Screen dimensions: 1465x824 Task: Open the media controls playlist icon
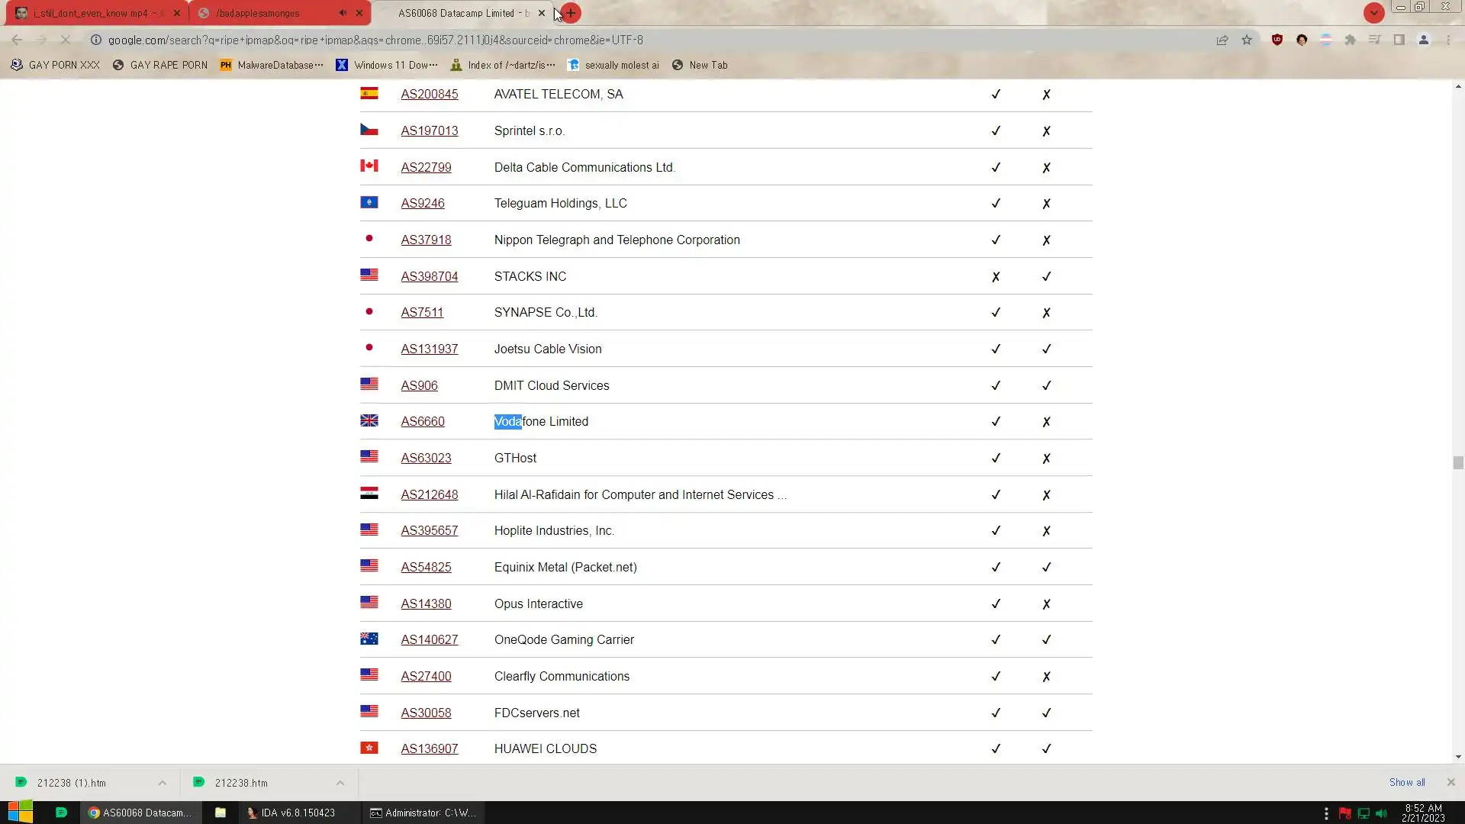click(1374, 40)
